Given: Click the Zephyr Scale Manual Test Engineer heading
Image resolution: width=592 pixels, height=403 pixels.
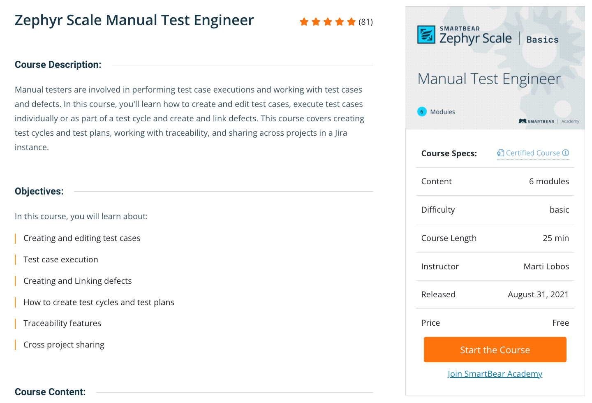Looking at the screenshot, I should pyautogui.click(x=134, y=20).
